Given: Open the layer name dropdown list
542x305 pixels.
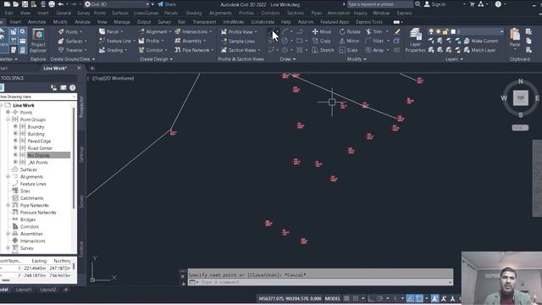Looking at the screenshot, I should pos(501,31).
